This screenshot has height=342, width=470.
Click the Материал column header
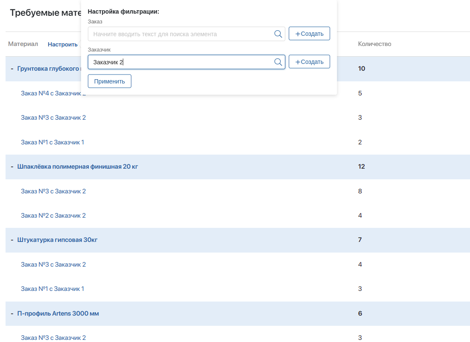23,44
